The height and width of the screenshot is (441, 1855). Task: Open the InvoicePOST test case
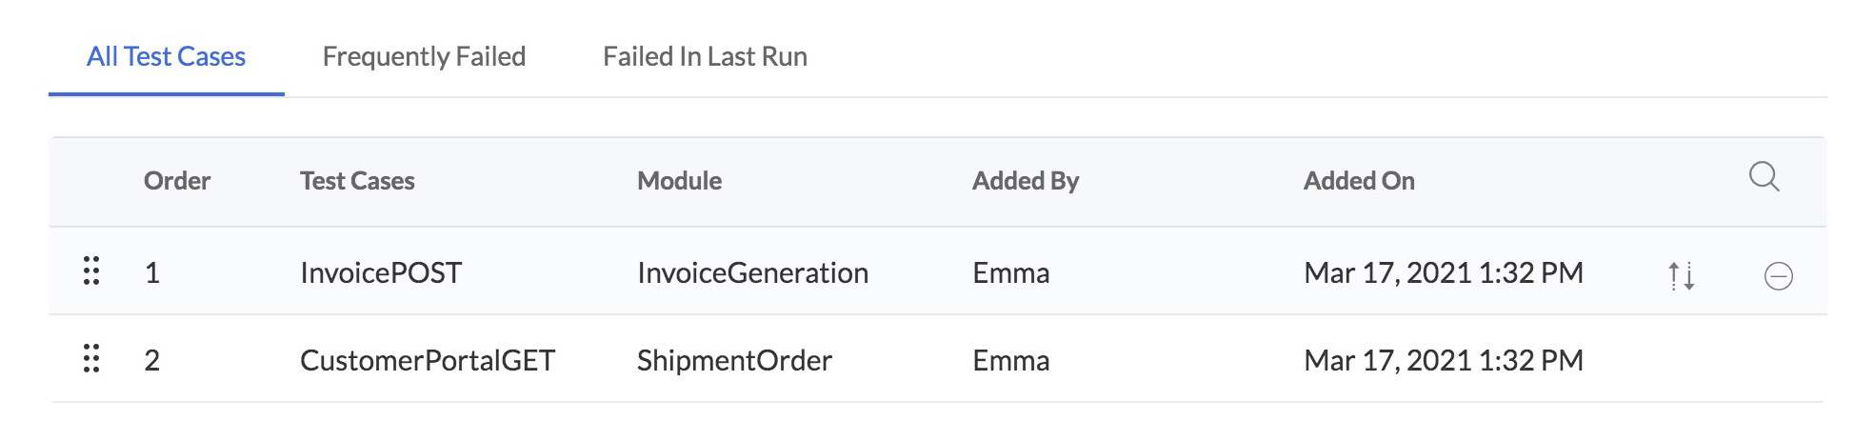(380, 273)
